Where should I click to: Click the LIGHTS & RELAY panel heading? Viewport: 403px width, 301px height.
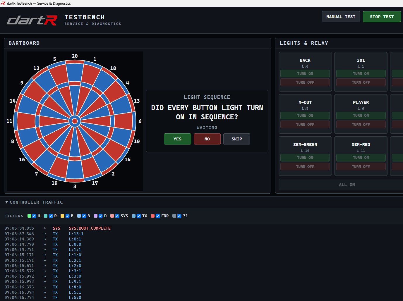coord(304,43)
